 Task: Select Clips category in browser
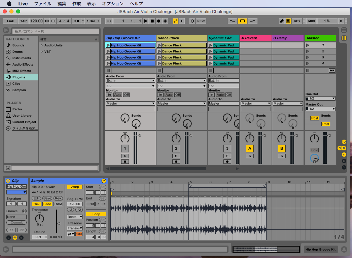coord(16,84)
